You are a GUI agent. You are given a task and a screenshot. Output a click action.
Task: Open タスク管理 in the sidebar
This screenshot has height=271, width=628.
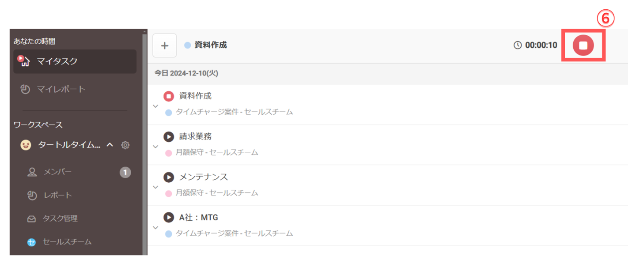pos(60,218)
